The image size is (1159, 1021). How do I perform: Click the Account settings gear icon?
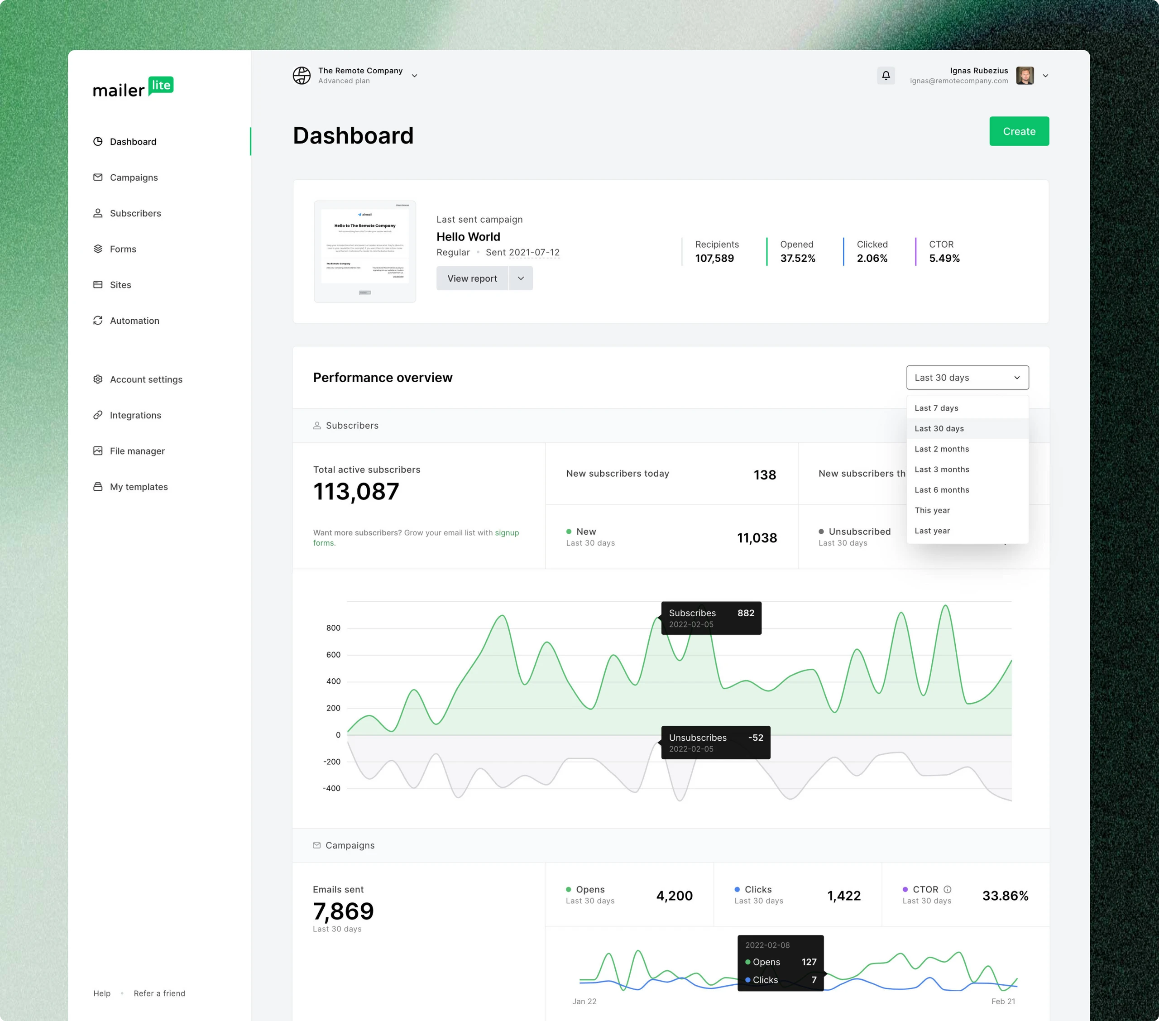pyautogui.click(x=98, y=379)
